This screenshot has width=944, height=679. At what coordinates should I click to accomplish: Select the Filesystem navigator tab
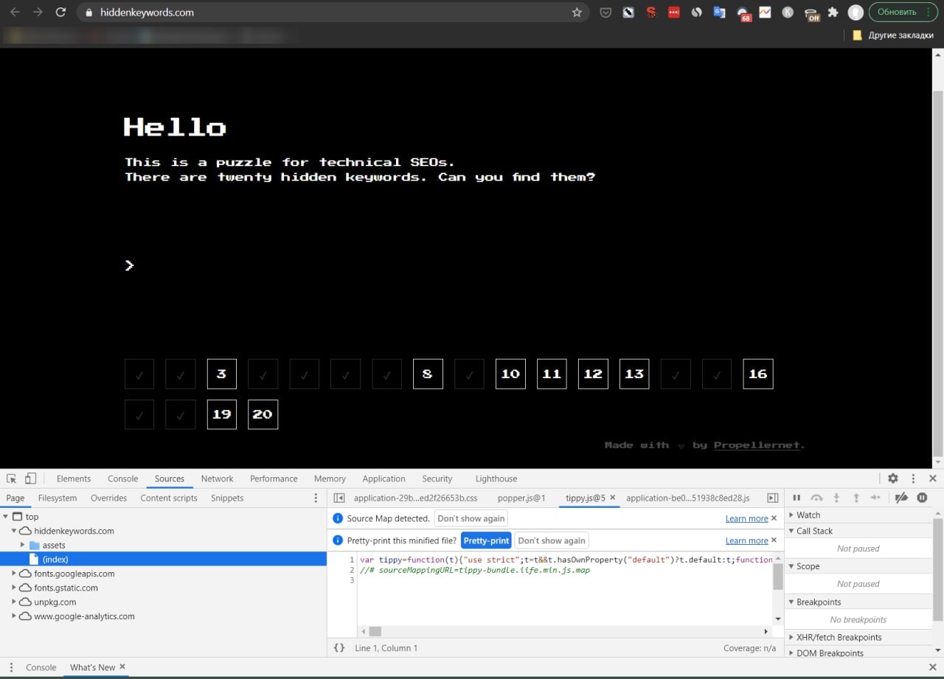[58, 498]
